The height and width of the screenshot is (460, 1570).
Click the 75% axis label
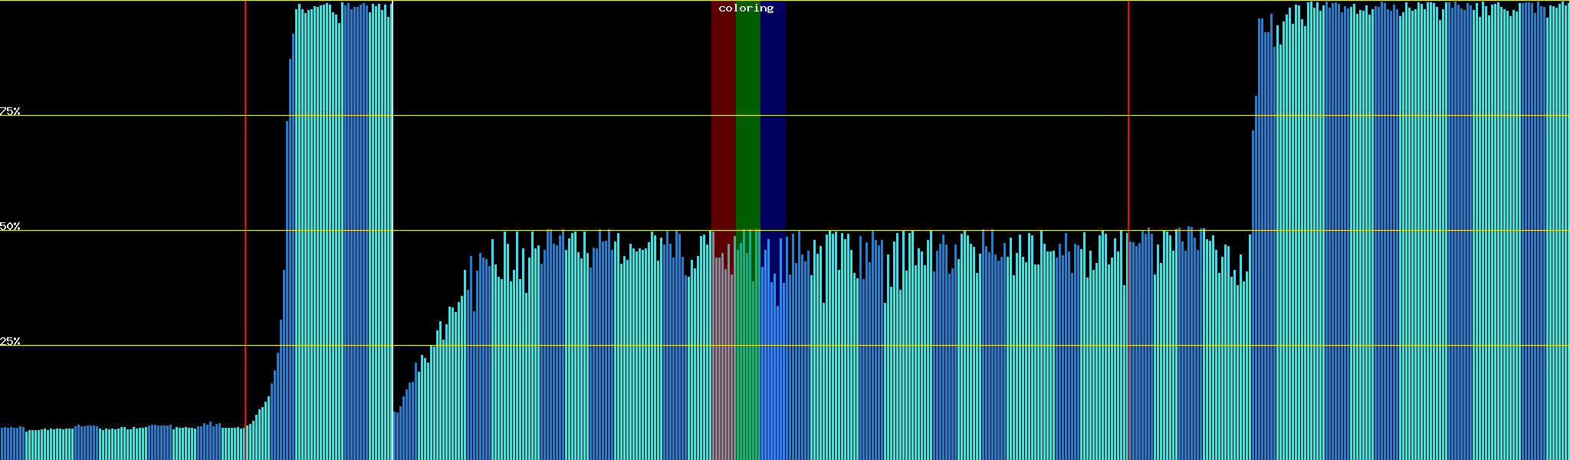pos(10,111)
